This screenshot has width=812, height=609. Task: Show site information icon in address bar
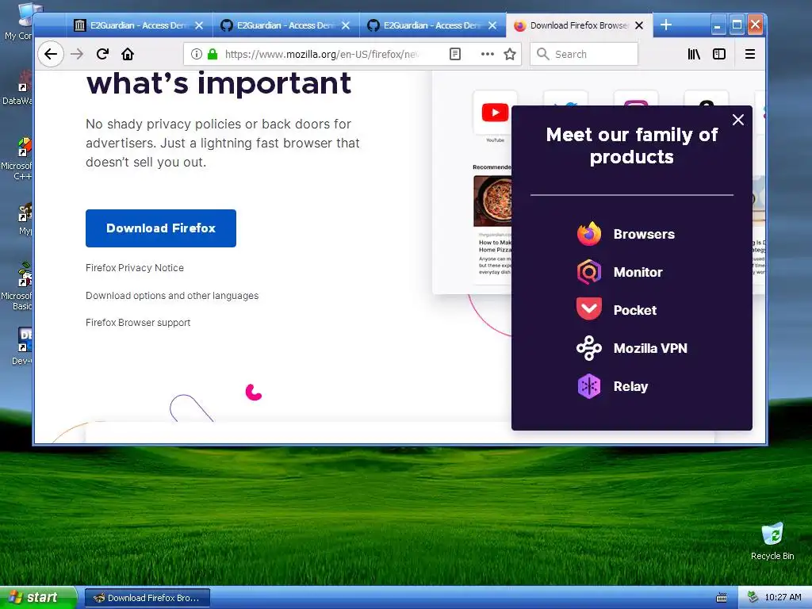(197, 54)
